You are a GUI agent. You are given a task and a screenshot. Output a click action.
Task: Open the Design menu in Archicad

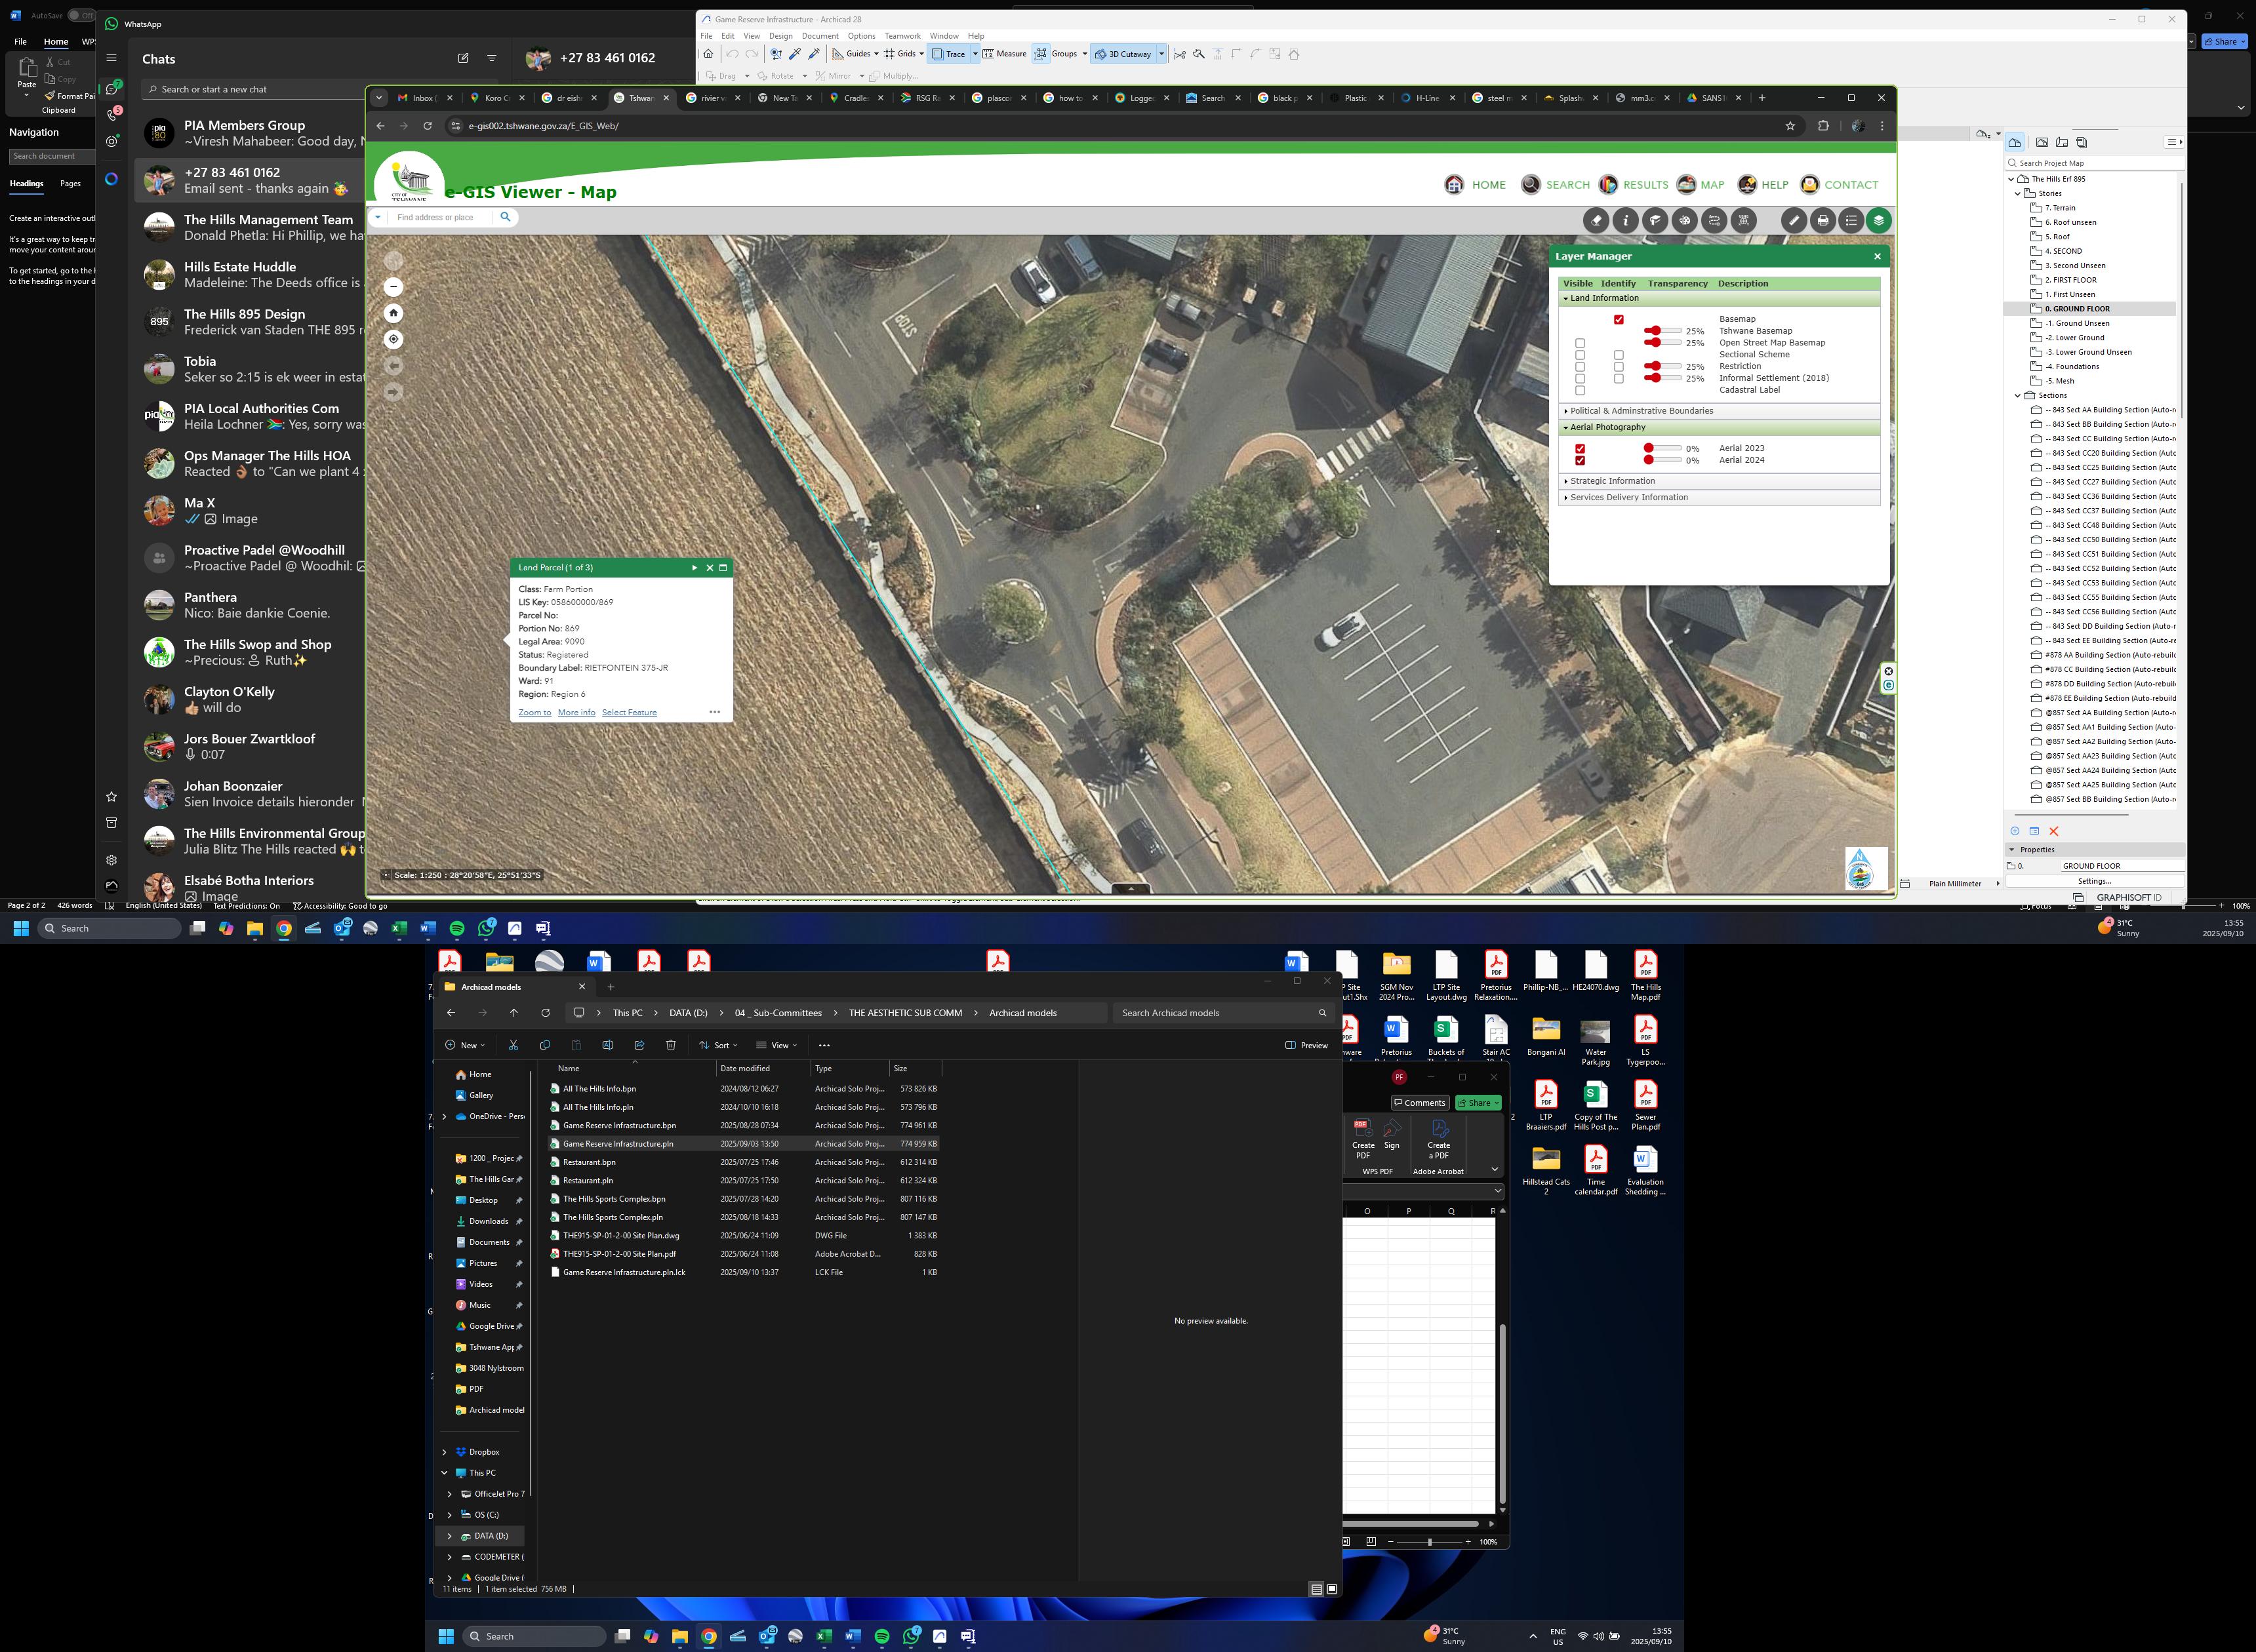pyautogui.click(x=780, y=36)
